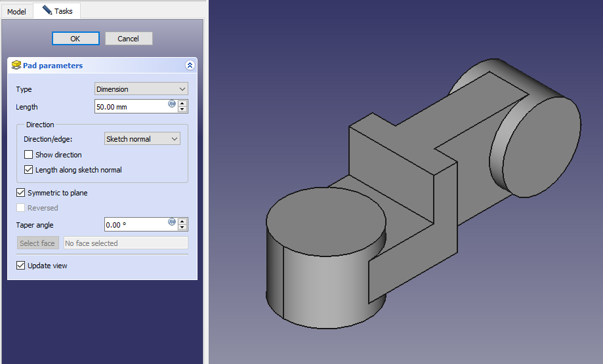Viewport: 603px width, 364px height.
Task: Collapse the Pad parameters panel
Action: (x=190, y=66)
